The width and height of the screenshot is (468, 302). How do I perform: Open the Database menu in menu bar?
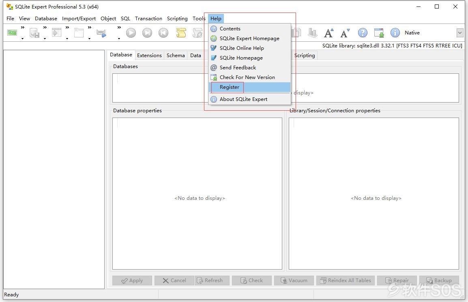[46, 19]
